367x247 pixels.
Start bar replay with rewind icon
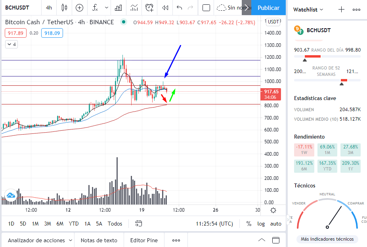point(165,8)
